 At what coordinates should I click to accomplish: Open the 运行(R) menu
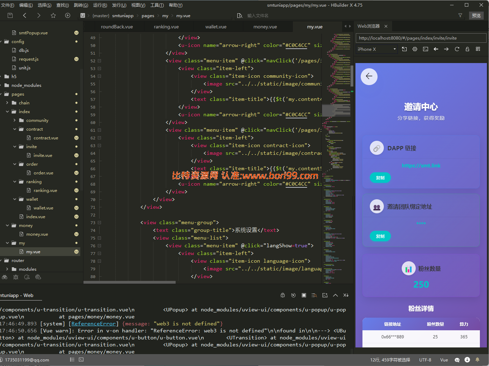tap(100, 5)
